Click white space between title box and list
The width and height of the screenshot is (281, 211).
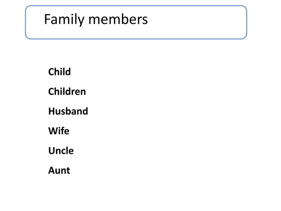[x=132, y=53]
